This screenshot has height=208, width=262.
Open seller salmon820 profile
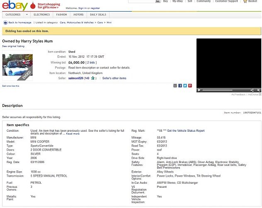pyautogui.click(x=76, y=78)
